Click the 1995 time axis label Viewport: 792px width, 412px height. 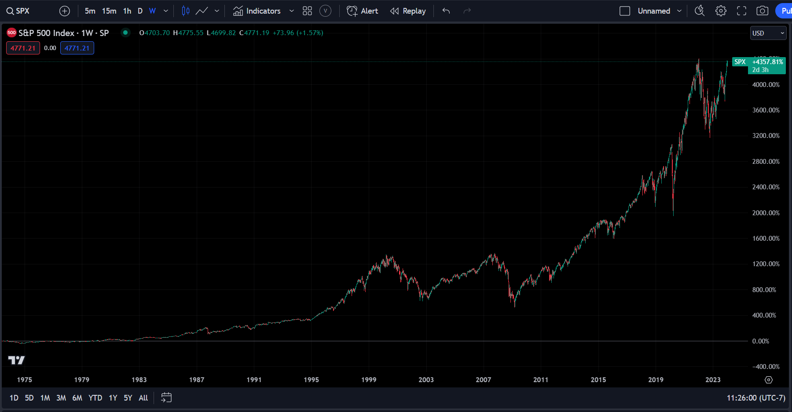312,380
